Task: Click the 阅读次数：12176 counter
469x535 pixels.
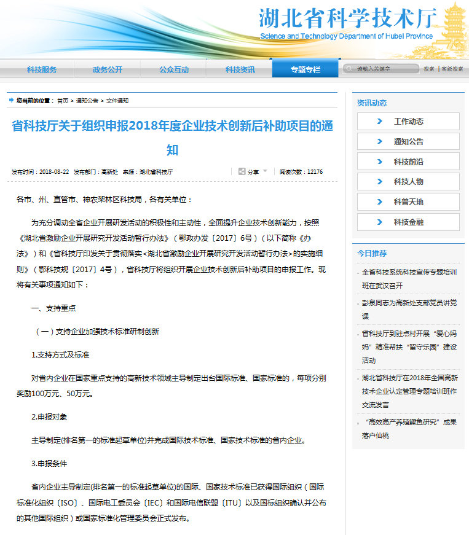Action: pos(301,171)
